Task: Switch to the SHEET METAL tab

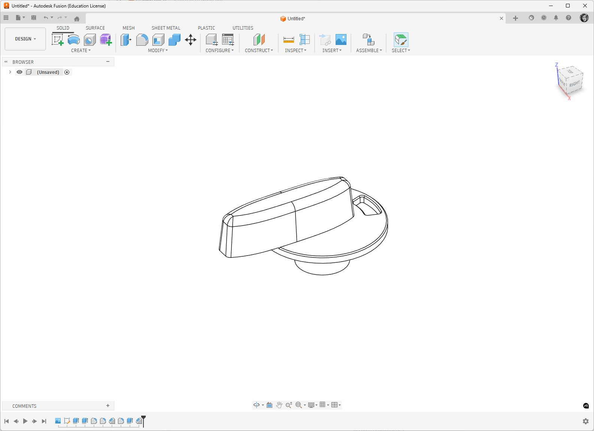Action: (x=166, y=28)
